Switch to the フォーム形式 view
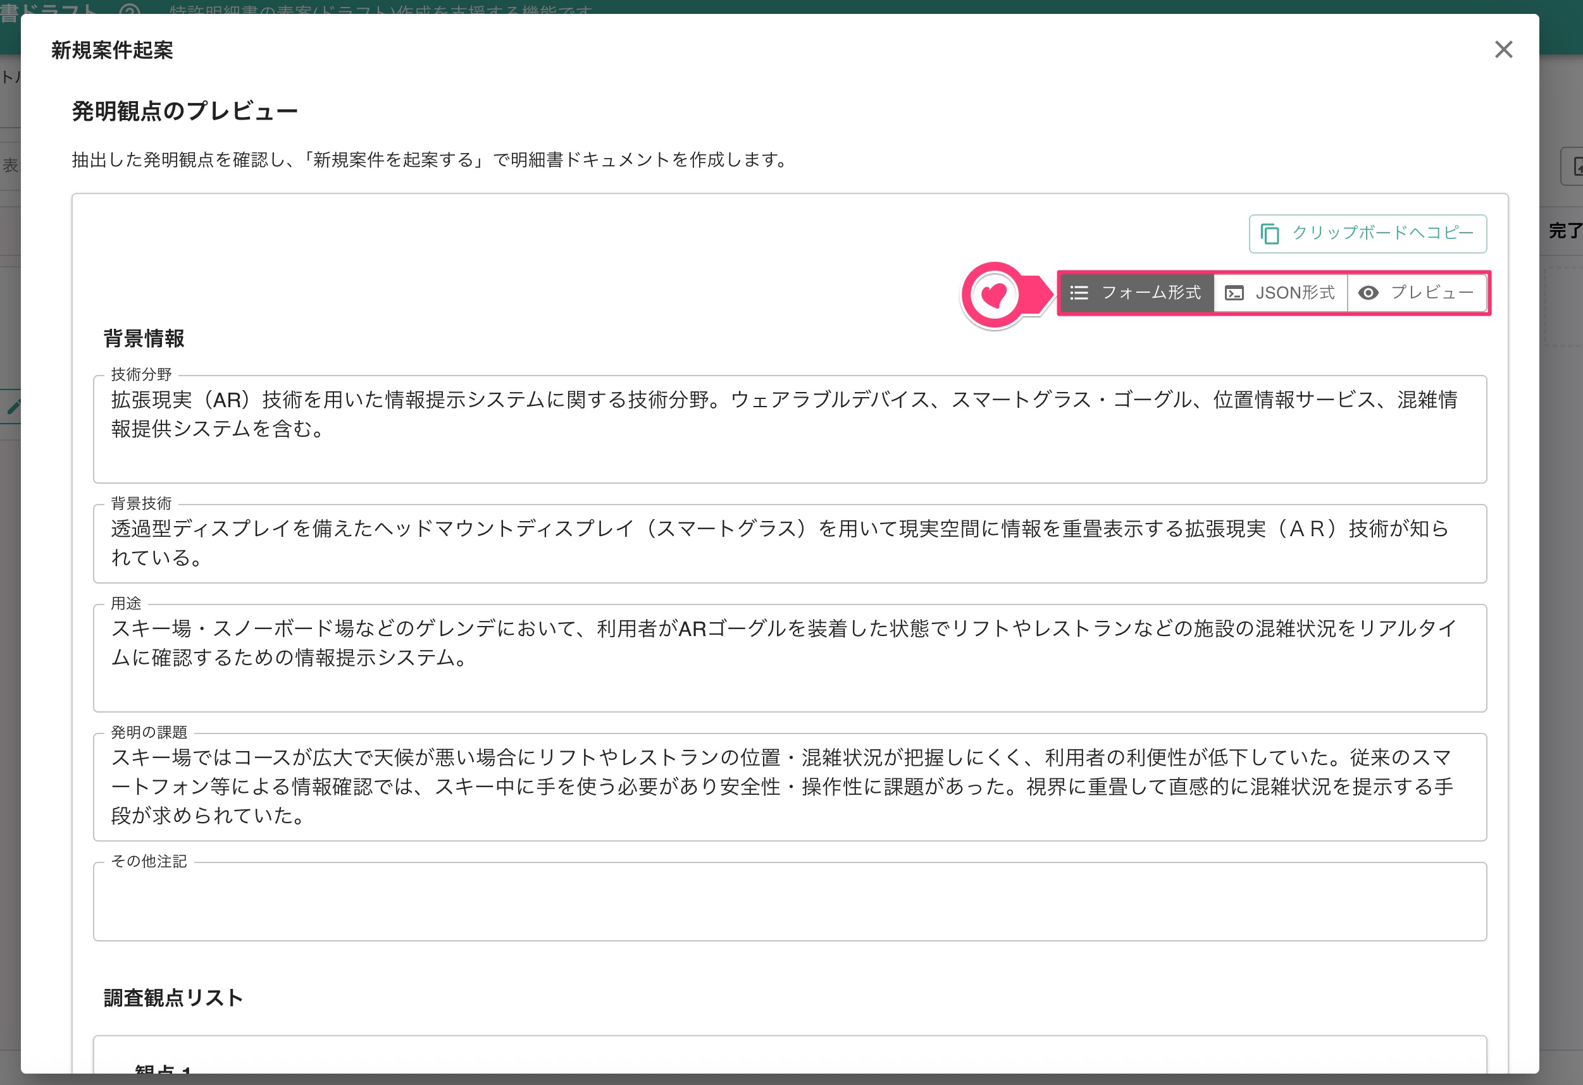The height and width of the screenshot is (1085, 1583). pos(1136,293)
